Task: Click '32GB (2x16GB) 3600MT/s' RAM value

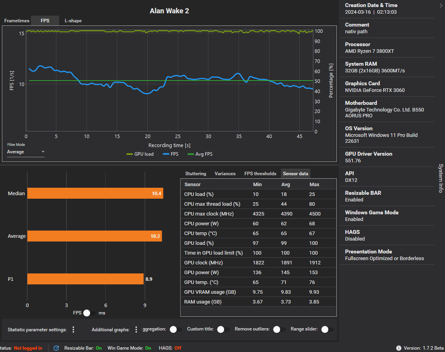Action: [375, 70]
